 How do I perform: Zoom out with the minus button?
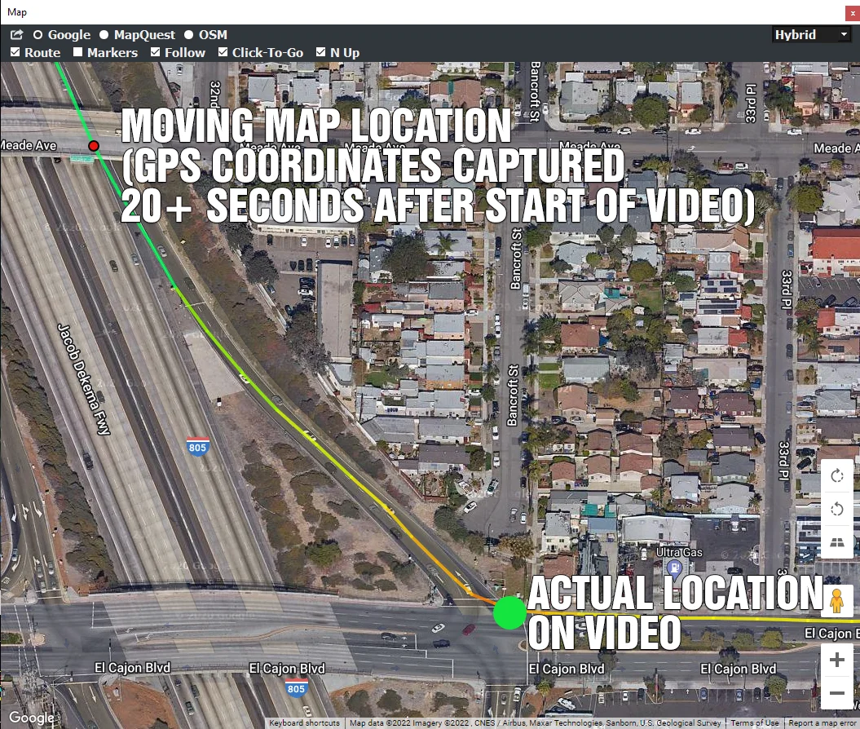click(837, 693)
